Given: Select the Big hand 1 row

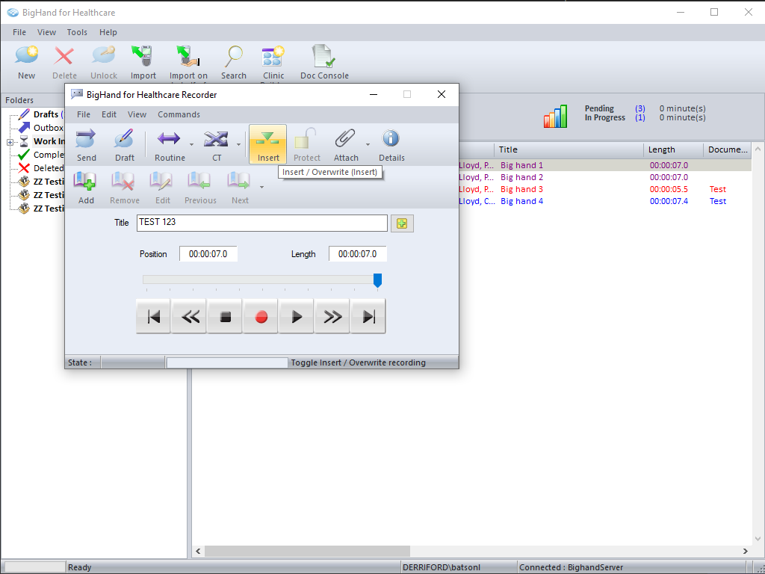Looking at the screenshot, I should (x=604, y=165).
